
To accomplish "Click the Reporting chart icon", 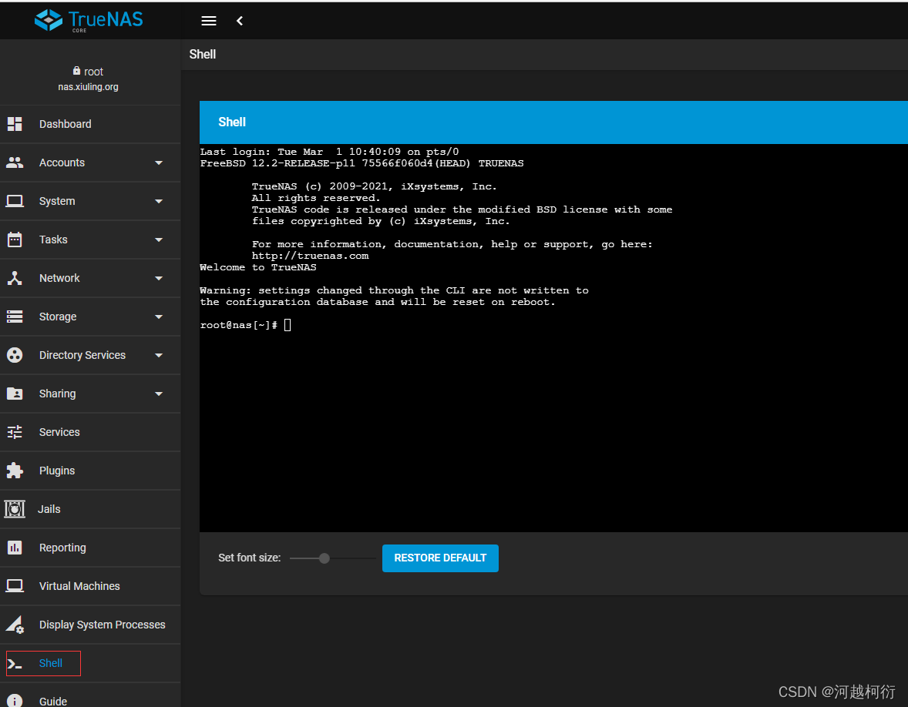I will point(15,548).
